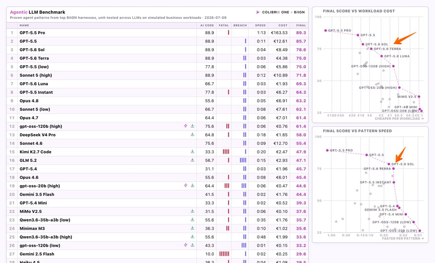Click the download icon for DeepSeek V4 Pro
This screenshot has width=435, height=263.
pos(192,135)
